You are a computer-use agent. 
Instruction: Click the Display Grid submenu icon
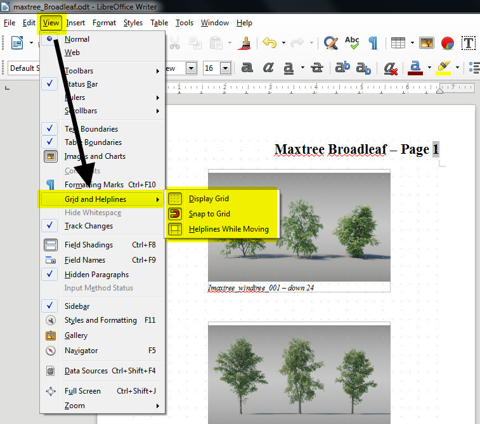point(175,199)
